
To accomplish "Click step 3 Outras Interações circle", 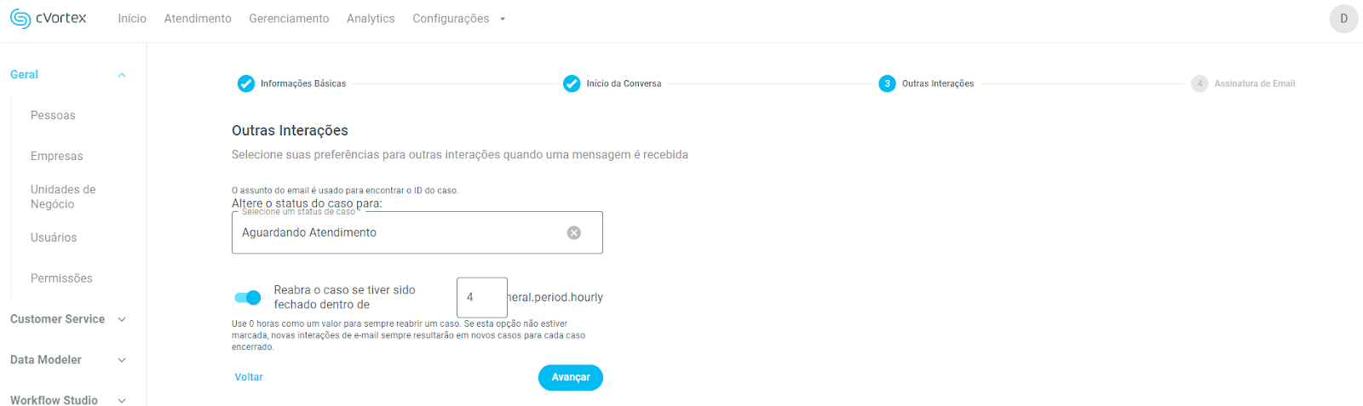I will 887,83.
